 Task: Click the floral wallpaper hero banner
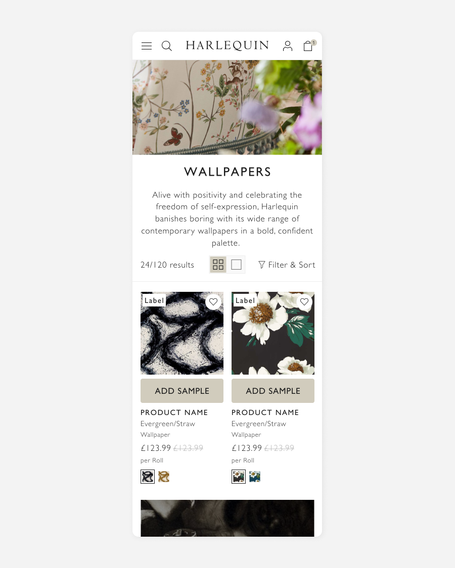(227, 108)
